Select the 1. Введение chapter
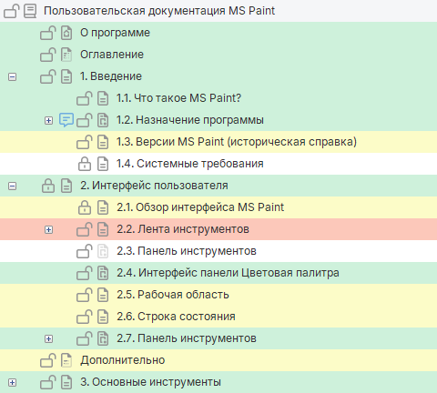Image resolution: width=437 pixels, height=393 pixels. coord(111,76)
